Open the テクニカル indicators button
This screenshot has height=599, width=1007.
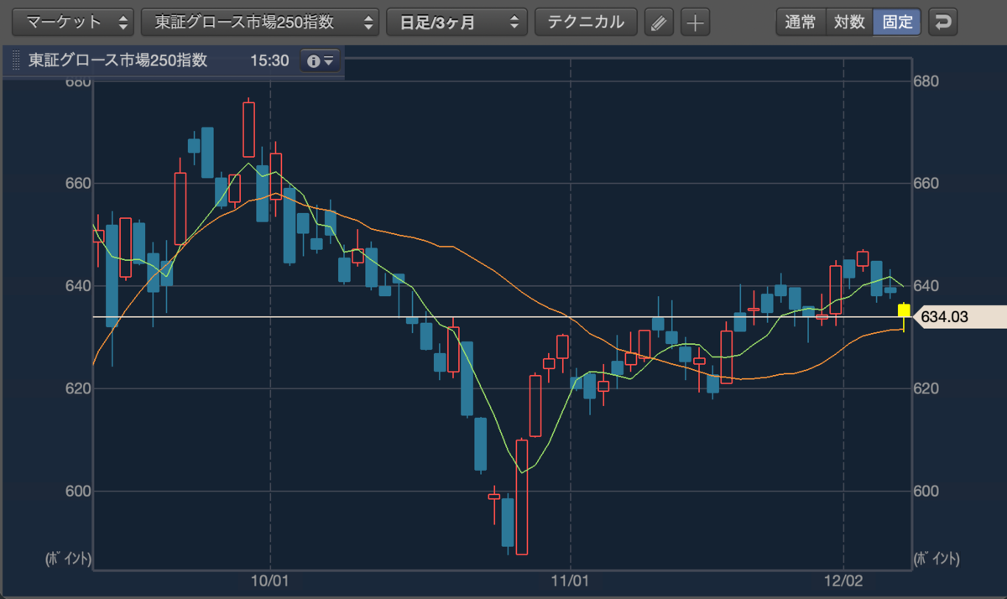click(x=586, y=22)
